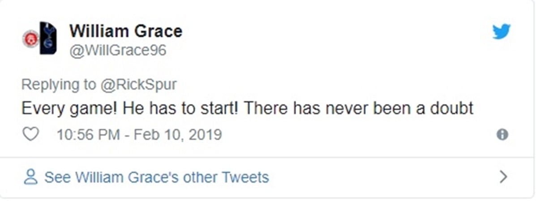Visit the @WillGrace96 handle

pos(118,50)
